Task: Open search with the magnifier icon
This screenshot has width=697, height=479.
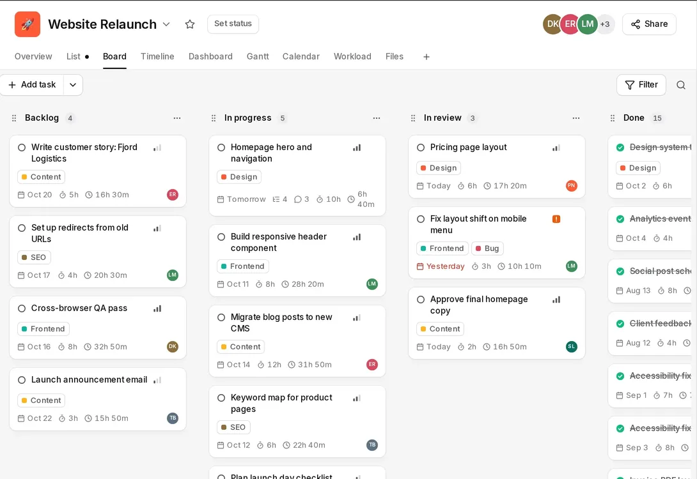Action: click(x=680, y=85)
